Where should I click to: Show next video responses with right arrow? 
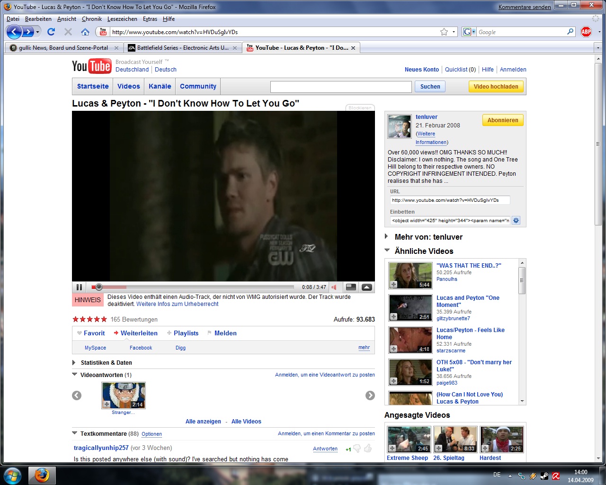click(x=370, y=395)
